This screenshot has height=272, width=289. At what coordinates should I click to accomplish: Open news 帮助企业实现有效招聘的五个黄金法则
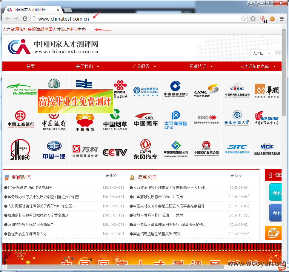click(38, 215)
